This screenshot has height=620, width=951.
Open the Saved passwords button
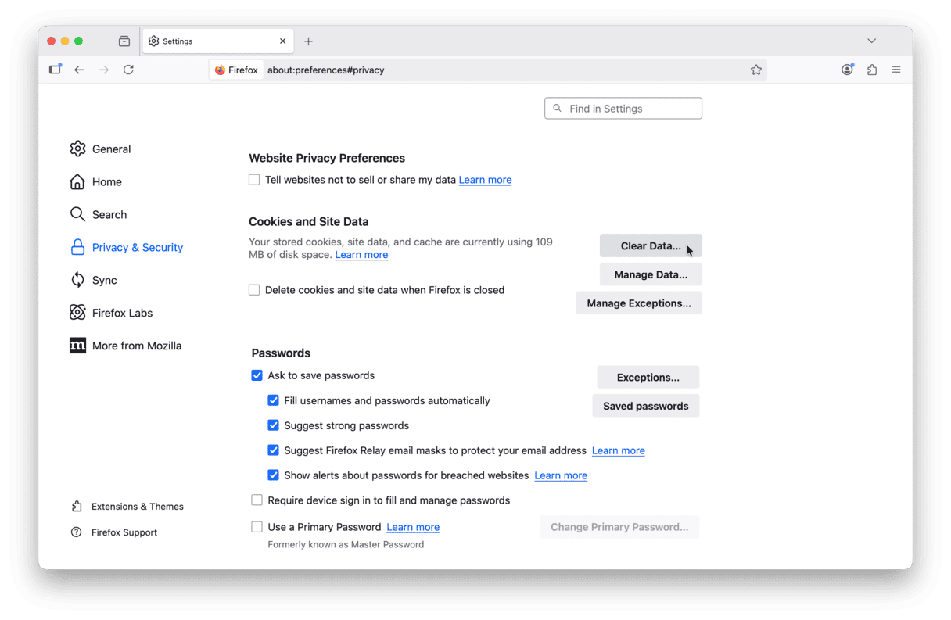(645, 406)
